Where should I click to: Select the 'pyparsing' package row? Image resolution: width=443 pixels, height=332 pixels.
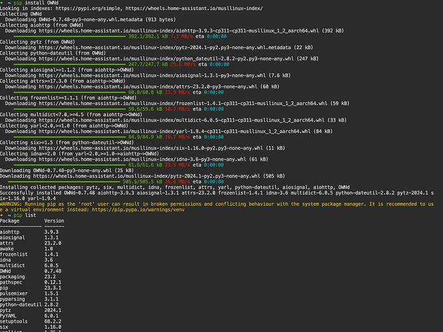pos(29,299)
